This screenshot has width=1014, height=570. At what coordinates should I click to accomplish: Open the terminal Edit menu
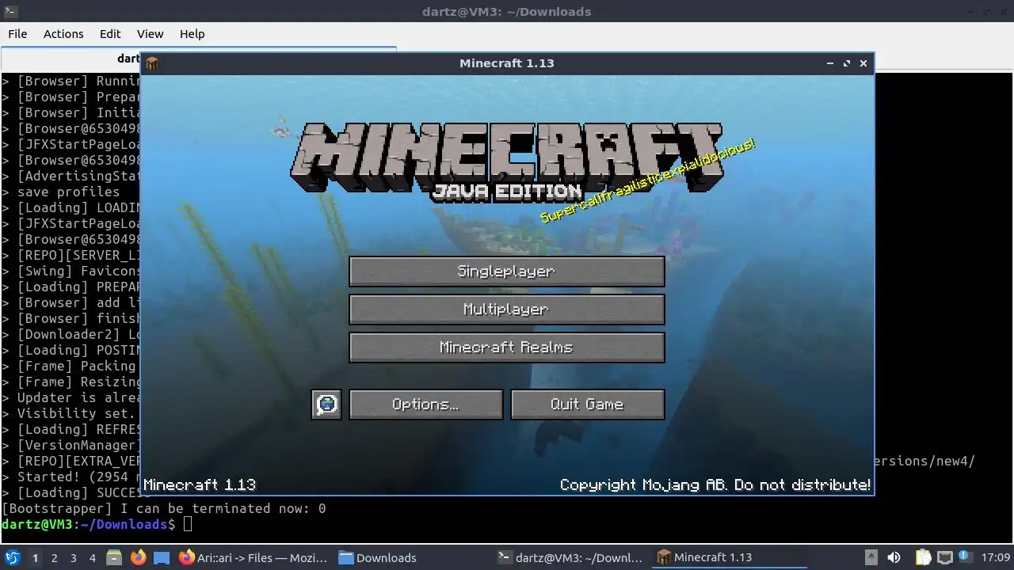(110, 34)
